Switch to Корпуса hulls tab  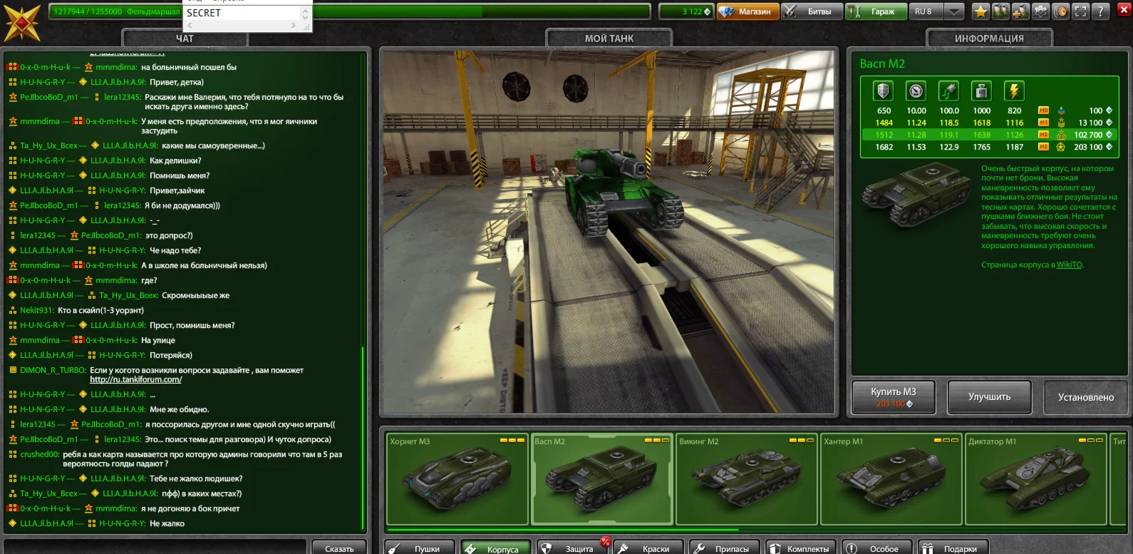click(495, 548)
